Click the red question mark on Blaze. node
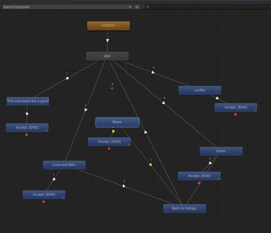The width and height of the screenshot is (271, 233). tap(133, 125)
